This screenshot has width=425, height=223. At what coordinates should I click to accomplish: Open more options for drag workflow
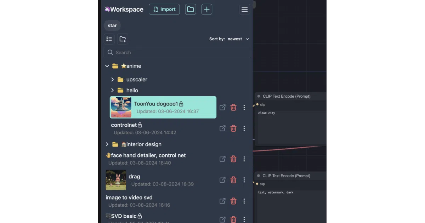[244, 180]
